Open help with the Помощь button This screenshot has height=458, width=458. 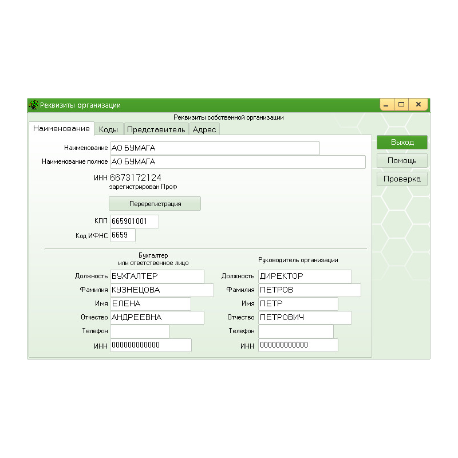click(x=402, y=160)
